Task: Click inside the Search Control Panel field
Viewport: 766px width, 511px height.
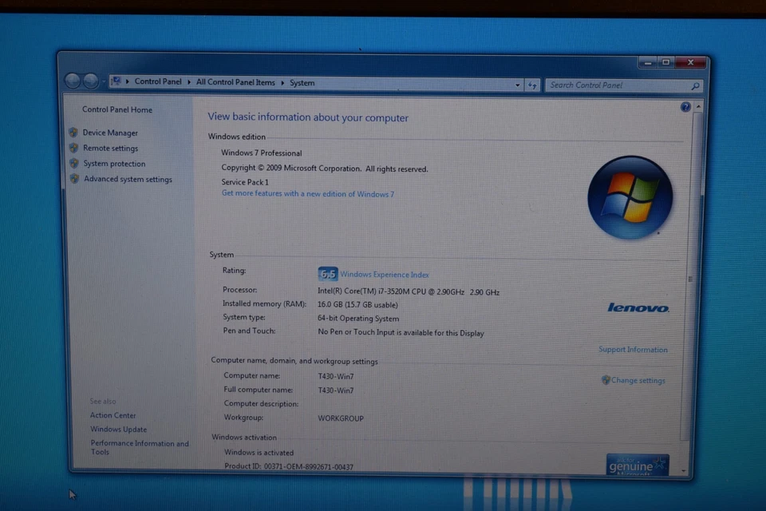Action: (x=614, y=85)
